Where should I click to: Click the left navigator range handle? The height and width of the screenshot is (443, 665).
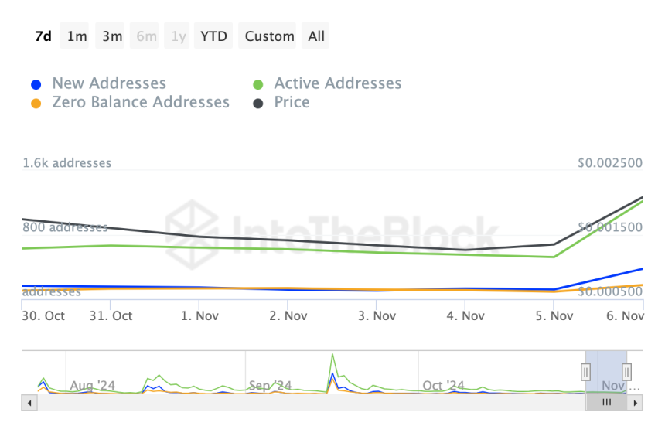586,372
